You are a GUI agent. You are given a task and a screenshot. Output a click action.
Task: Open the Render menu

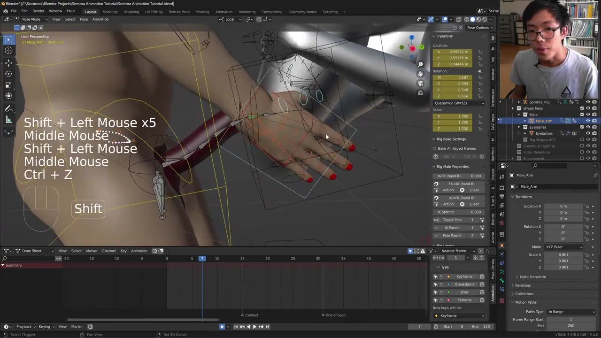tap(38, 11)
